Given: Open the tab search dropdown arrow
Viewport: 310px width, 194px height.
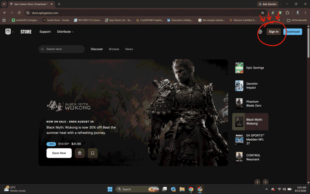Looking at the screenshot, I should (4, 4).
